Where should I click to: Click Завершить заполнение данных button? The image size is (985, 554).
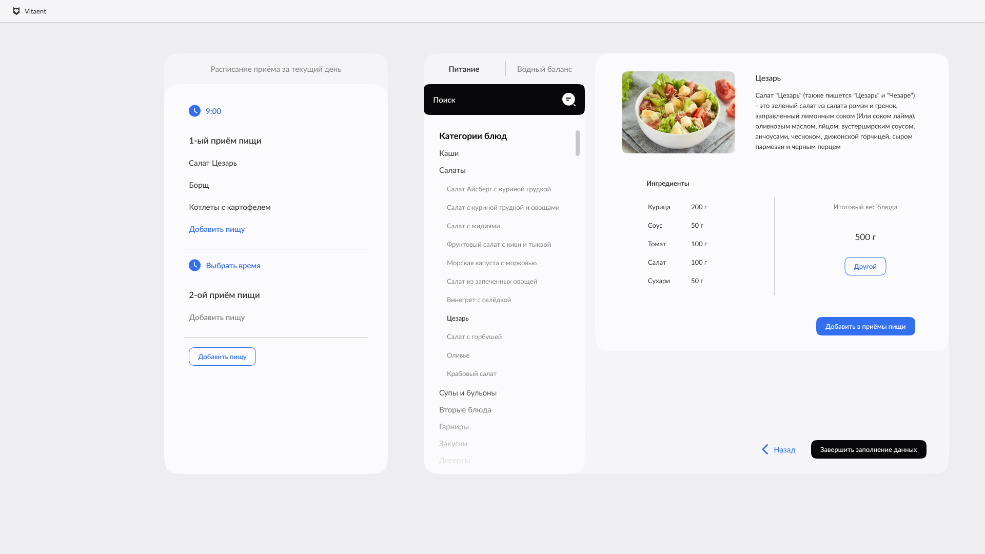coord(869,449)
